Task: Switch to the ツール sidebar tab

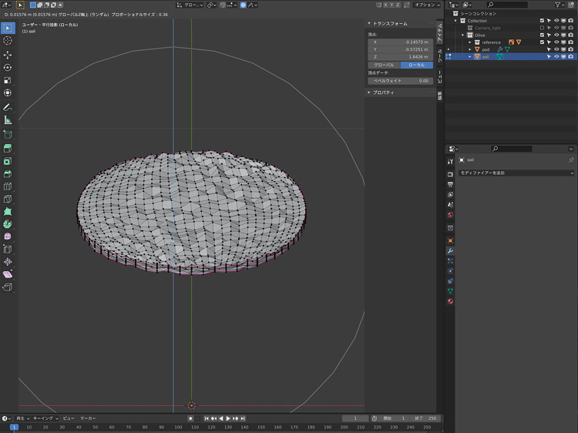Action: pyautogui.click(x=440, y=55)
